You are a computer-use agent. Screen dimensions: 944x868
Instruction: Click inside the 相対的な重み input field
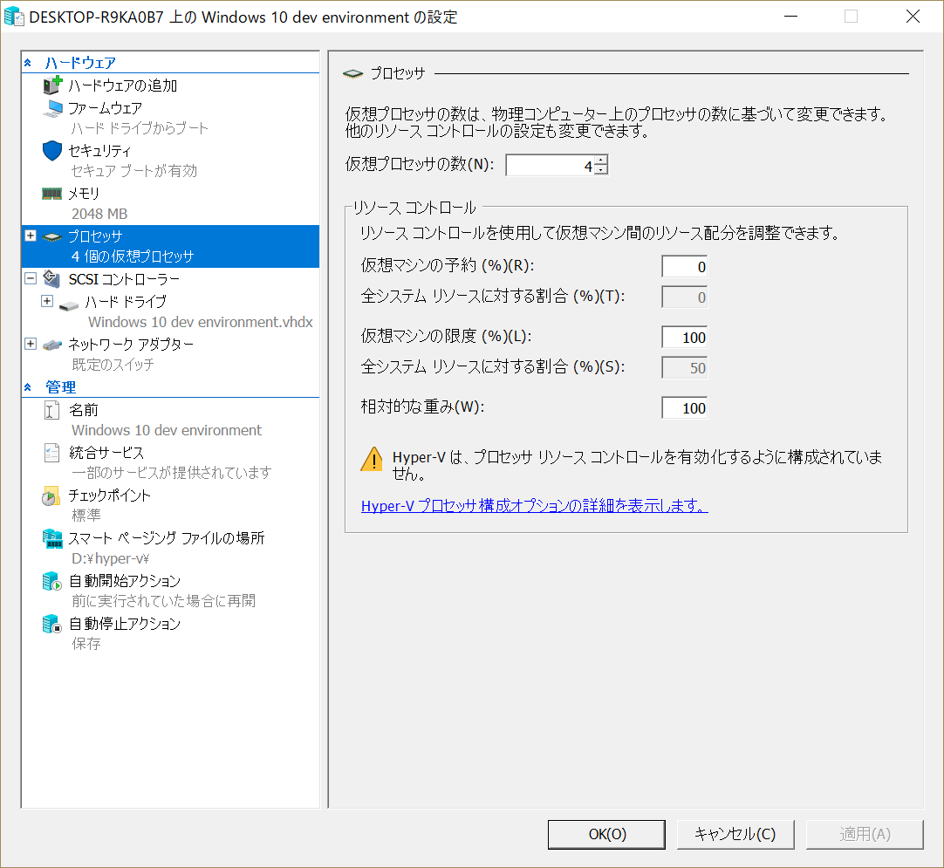point(684,407)
